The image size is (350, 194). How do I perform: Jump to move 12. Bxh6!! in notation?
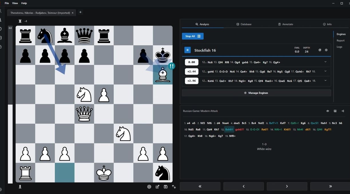[x=229, y=130]
